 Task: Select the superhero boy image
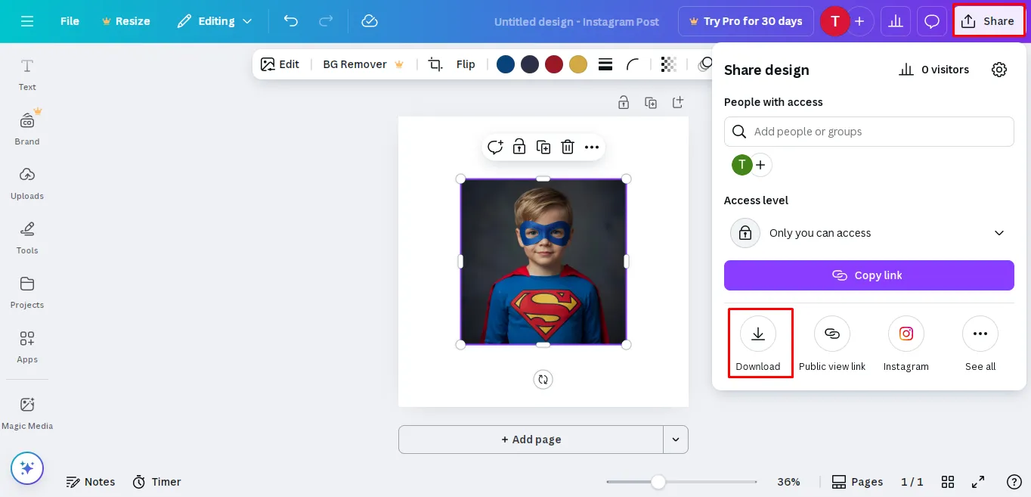click(x=543, y=262)
